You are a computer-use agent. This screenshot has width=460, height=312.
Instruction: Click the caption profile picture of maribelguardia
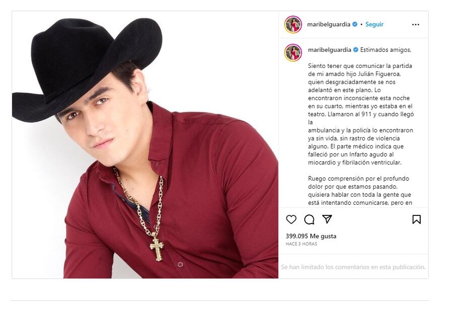tap(293, 49)
